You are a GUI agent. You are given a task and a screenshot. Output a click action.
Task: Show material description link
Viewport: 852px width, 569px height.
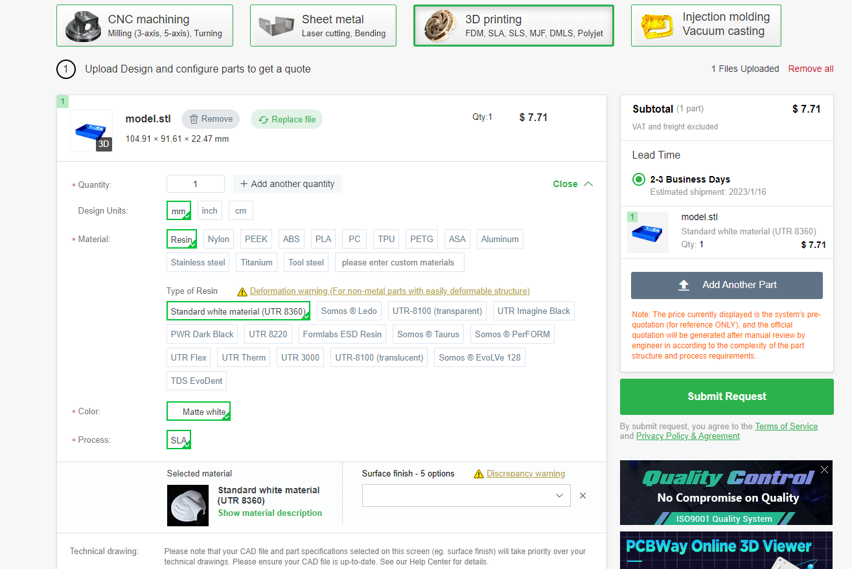click(x=270, y=513)
